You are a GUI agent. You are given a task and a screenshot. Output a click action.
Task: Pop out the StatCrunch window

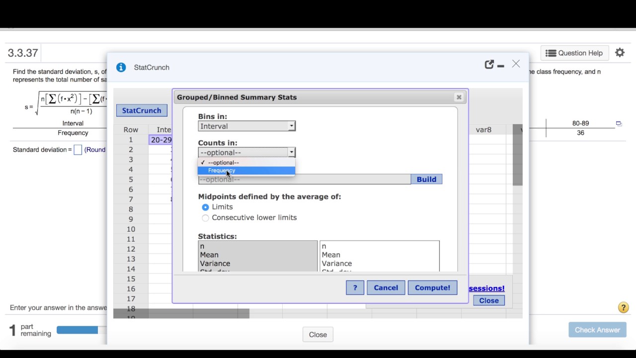pyautogui.click(x=489, y=64)
